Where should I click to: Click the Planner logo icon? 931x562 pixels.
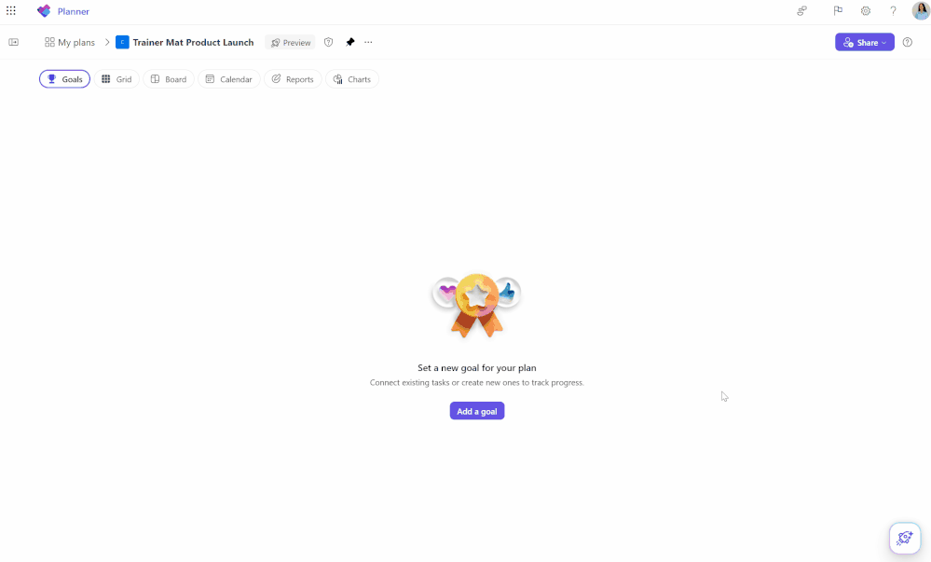coord(44,10)
